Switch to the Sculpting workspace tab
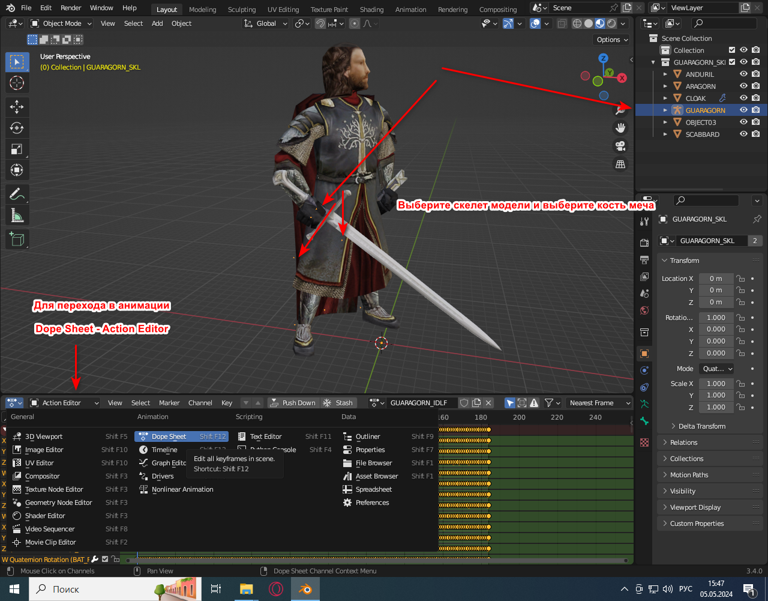The width and height of the screenshot is (768, 601). (242, 10)
